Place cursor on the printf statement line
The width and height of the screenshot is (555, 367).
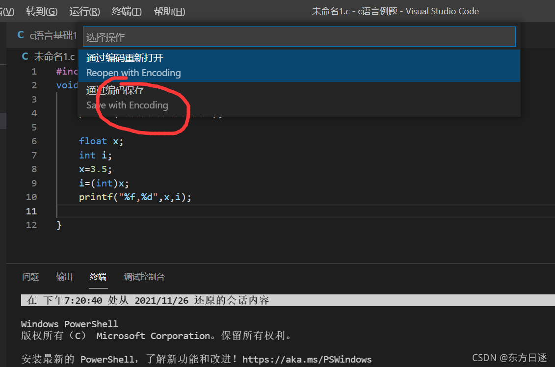(135, 197)
